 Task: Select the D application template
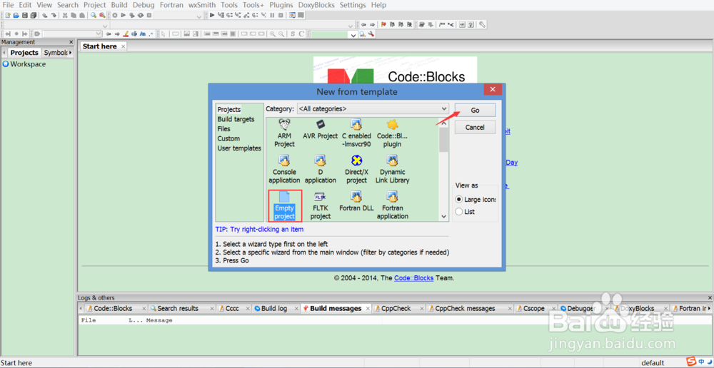pos(320,169)
